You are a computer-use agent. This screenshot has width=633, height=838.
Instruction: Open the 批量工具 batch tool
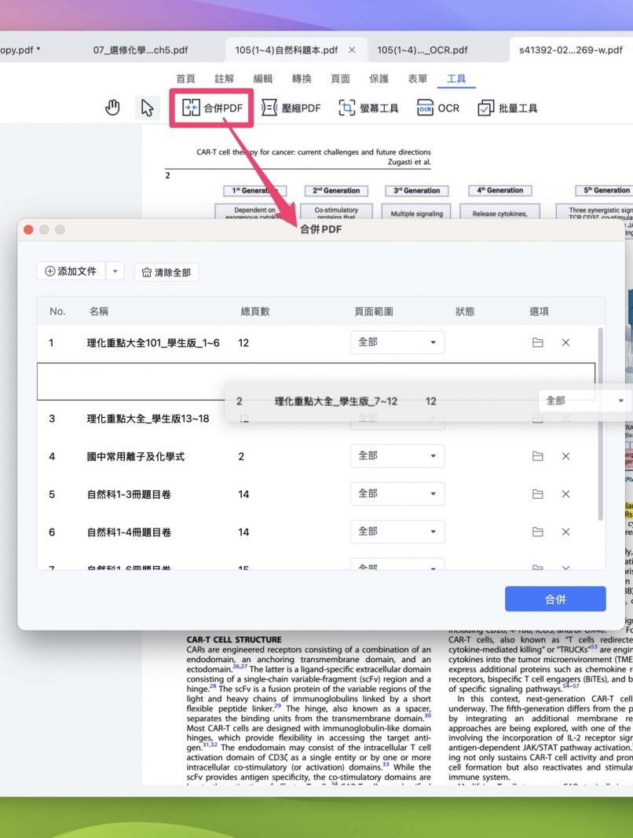click(x=508, y=108)
